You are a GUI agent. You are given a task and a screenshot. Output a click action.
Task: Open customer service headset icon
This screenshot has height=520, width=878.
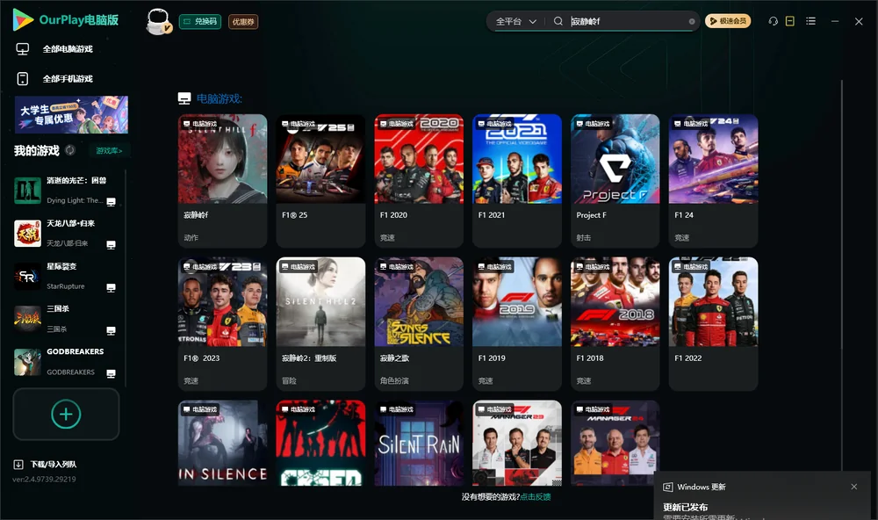point(774,21)
